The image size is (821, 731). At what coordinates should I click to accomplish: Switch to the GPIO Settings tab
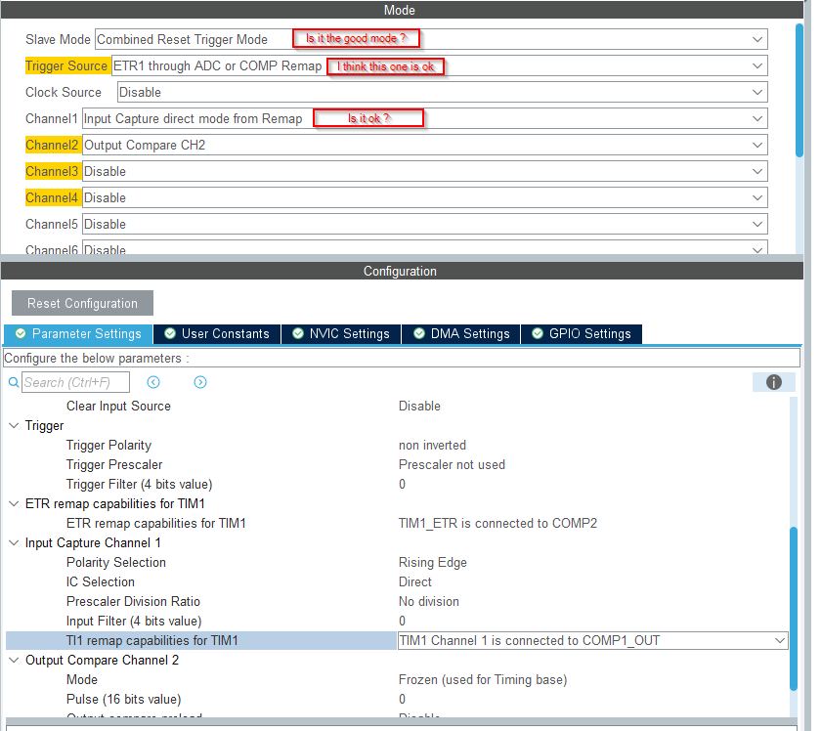point(582,334)
